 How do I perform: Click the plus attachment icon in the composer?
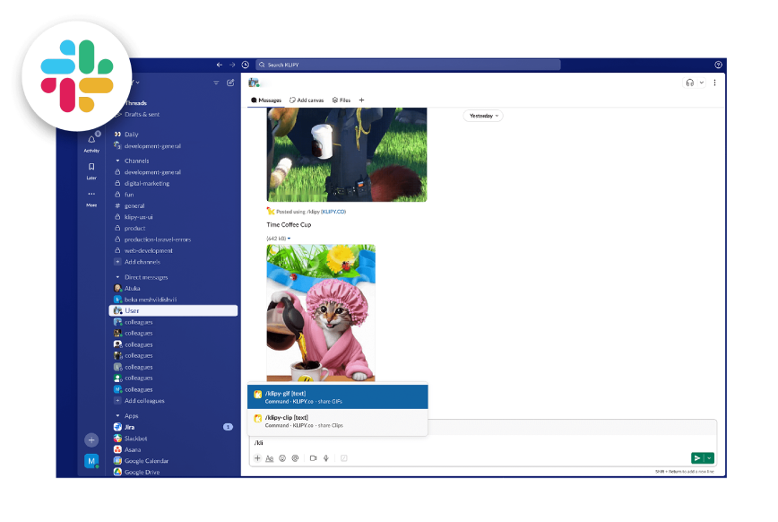coord(257,457)
